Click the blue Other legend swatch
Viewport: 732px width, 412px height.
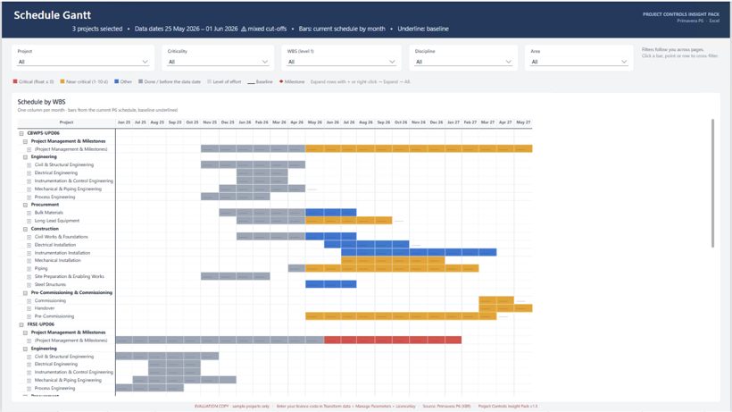[116, 81]
